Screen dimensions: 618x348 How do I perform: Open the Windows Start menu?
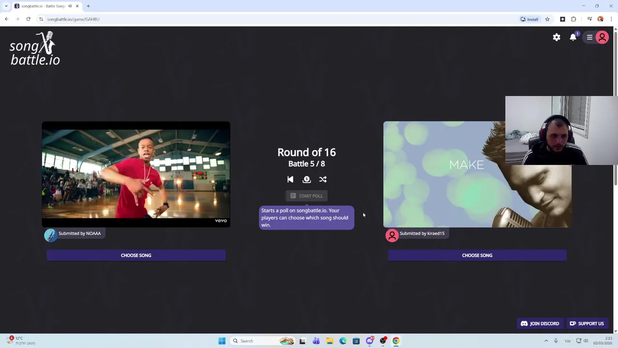pyautogui.click(x=222, y=341)
